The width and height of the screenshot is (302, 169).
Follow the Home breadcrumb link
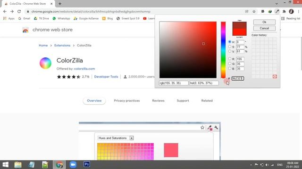[43, 46]
